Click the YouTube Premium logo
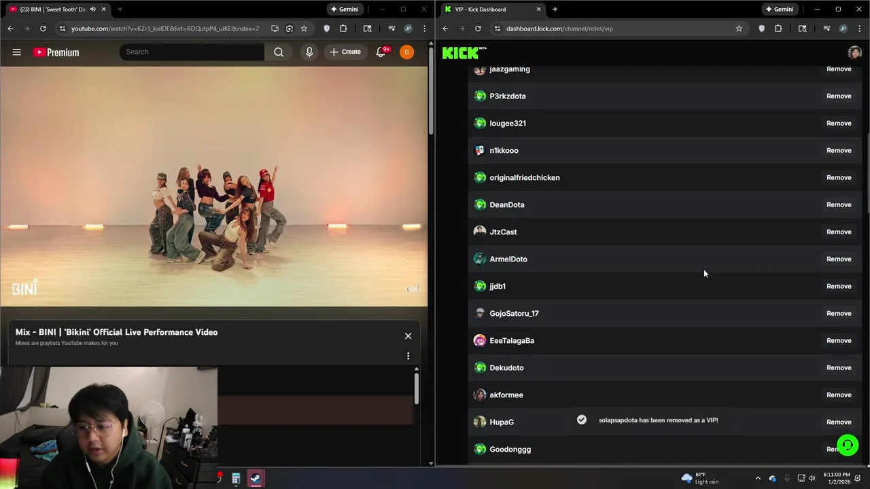The width and height of the screenshot is (870, 489). pyautogui.click(x=56, y=52)
